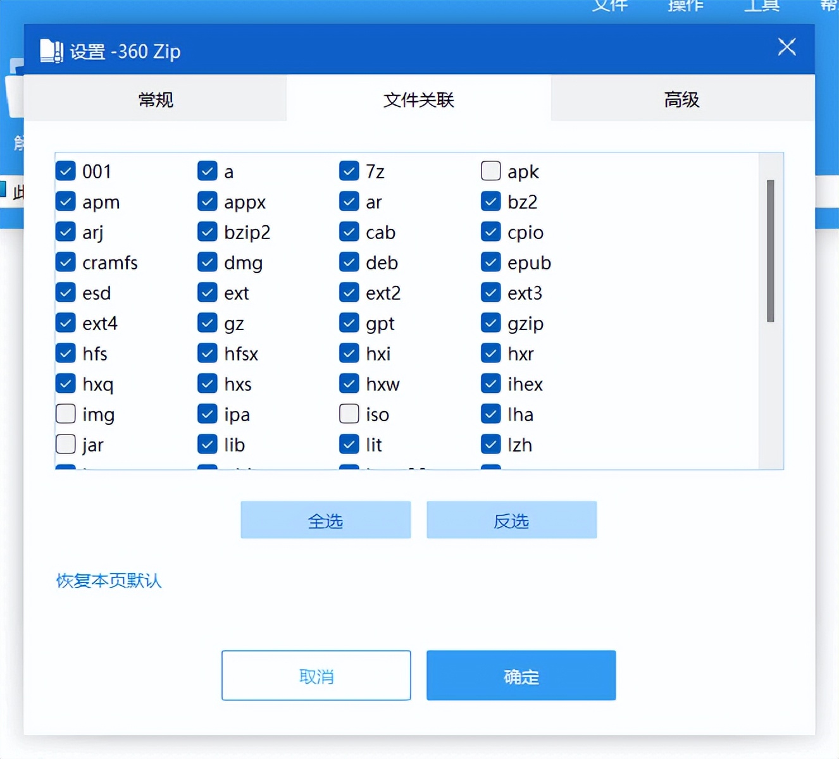
Task: Uncheck the ext4 checkbox
Action: coord(66,323)
